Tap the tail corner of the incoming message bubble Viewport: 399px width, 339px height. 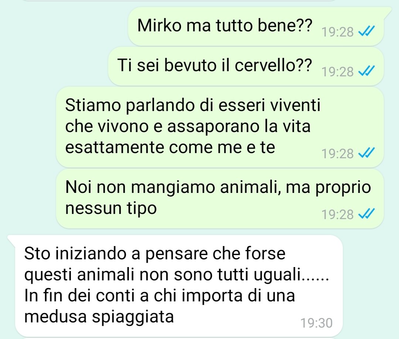pos(11,239)
